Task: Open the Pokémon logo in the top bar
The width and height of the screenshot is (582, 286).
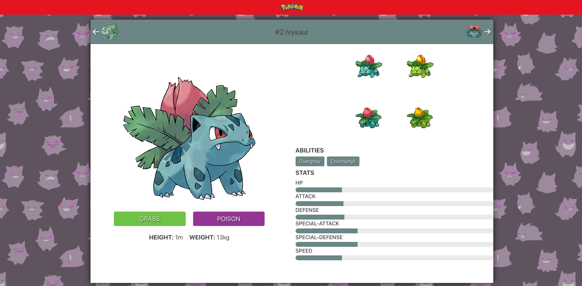Action: [292, 7]
